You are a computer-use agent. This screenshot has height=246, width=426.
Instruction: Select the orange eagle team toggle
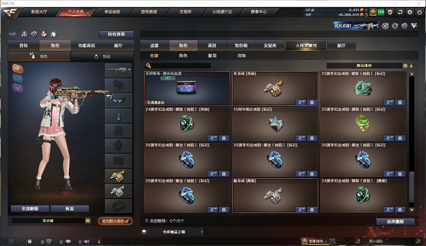18,69
